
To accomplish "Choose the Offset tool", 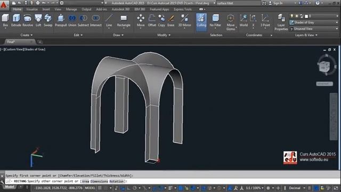I will [x=152, y=20].
